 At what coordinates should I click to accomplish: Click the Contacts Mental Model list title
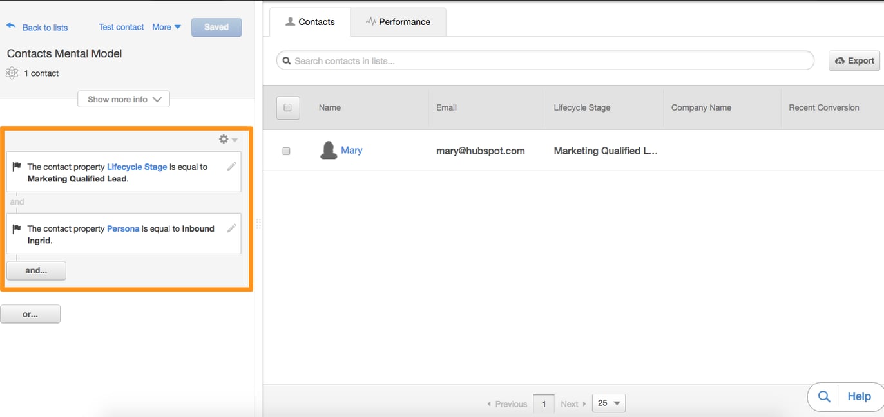click(x=64, y=53)
